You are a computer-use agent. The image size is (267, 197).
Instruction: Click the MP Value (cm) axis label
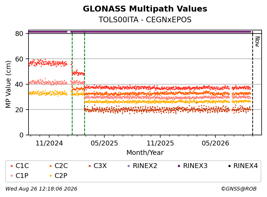point(8,84)
